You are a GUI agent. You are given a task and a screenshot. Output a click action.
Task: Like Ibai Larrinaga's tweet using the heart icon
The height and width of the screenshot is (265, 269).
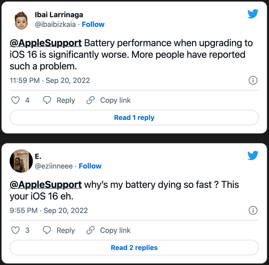[15, 100]
